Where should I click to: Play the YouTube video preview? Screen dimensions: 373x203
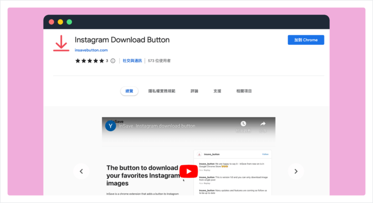tap(188, 171)
